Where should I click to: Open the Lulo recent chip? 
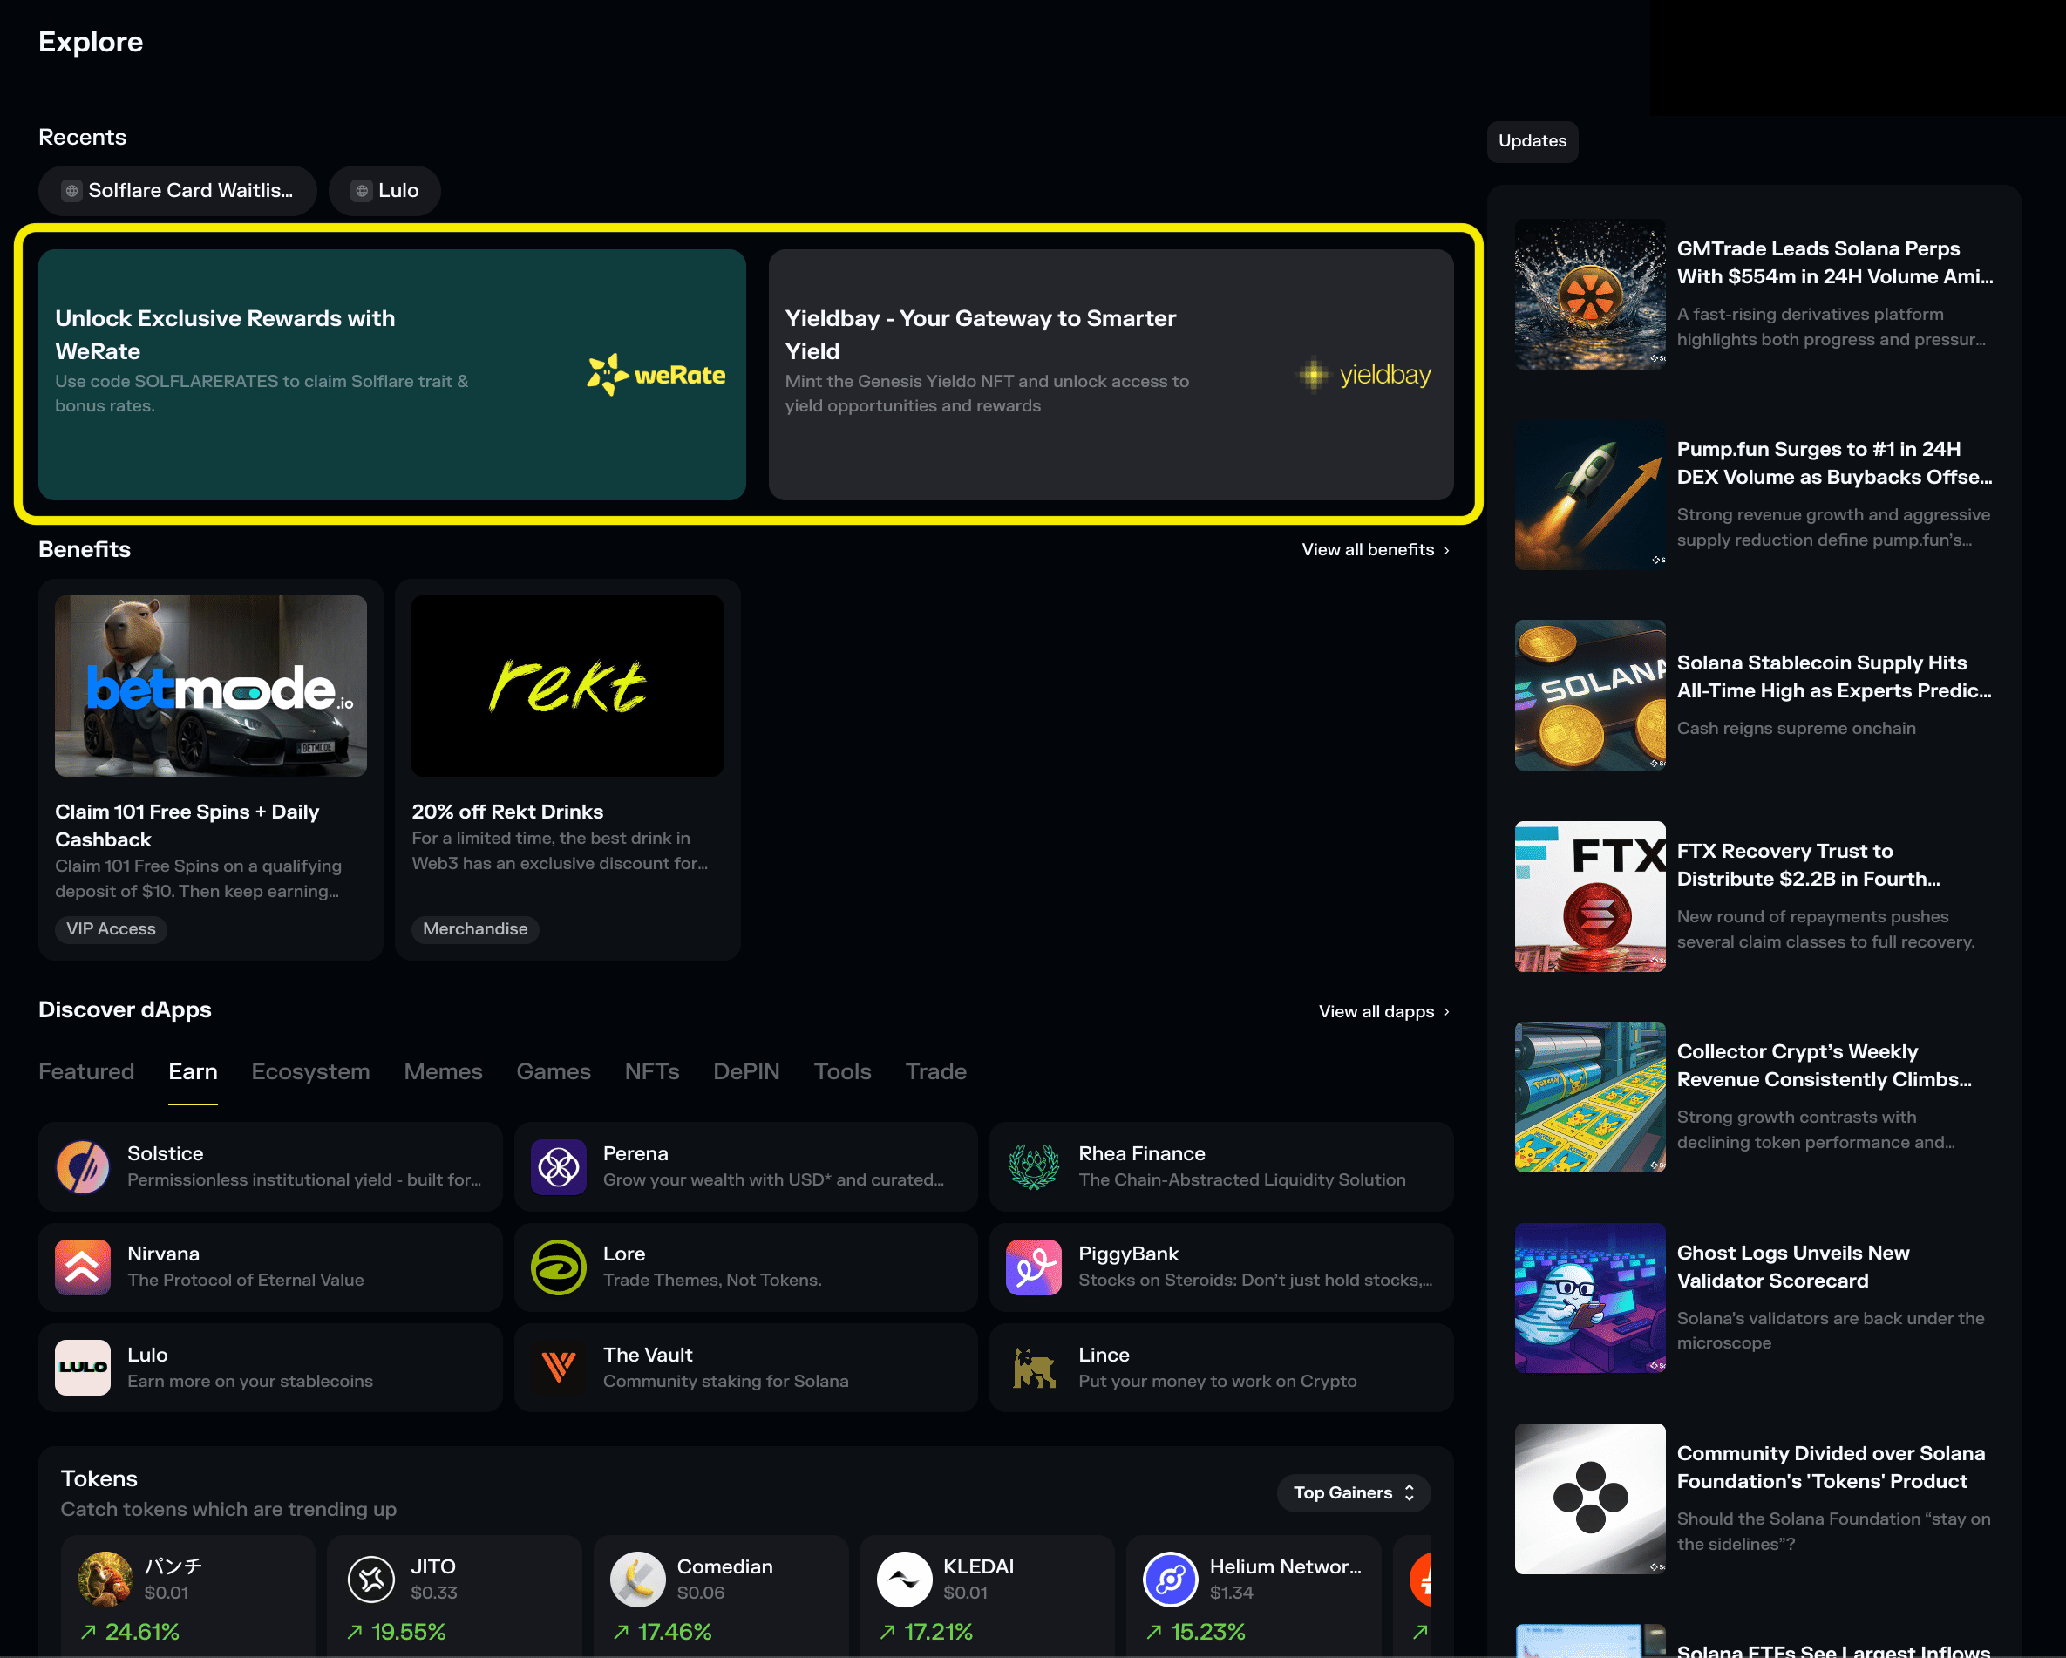[384, 191]
